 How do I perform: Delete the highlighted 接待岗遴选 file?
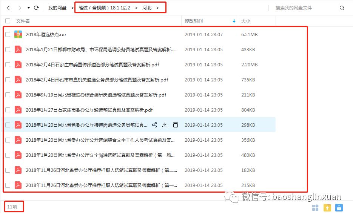pyautogui.click(x=176, y=125)
